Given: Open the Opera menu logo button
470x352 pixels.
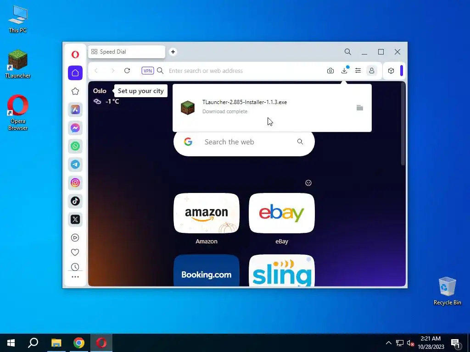Looking at the screenshot, I should click(x=75, y=55).
